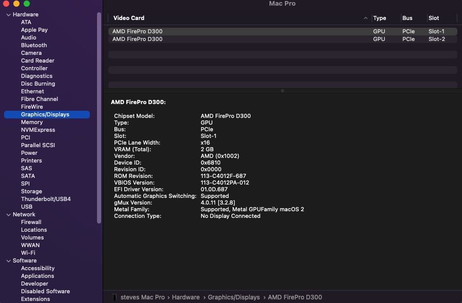Click the sidebar vertical scrollbar
This screenshot has height=303, width=462.
click(x=99, y=118)
